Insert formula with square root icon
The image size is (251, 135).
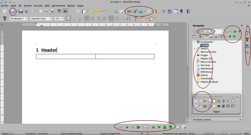point(135,11)
